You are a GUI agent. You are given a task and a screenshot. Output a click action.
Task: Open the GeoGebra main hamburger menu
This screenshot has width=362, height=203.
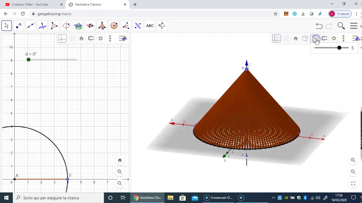click(x=354, y=26)
